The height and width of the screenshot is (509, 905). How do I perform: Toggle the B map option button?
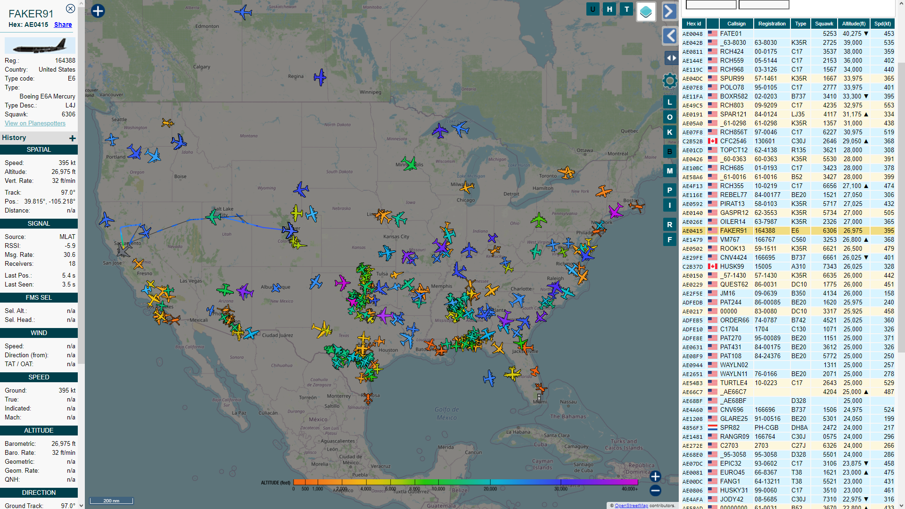pyautogui.click(x=670, y=152)
